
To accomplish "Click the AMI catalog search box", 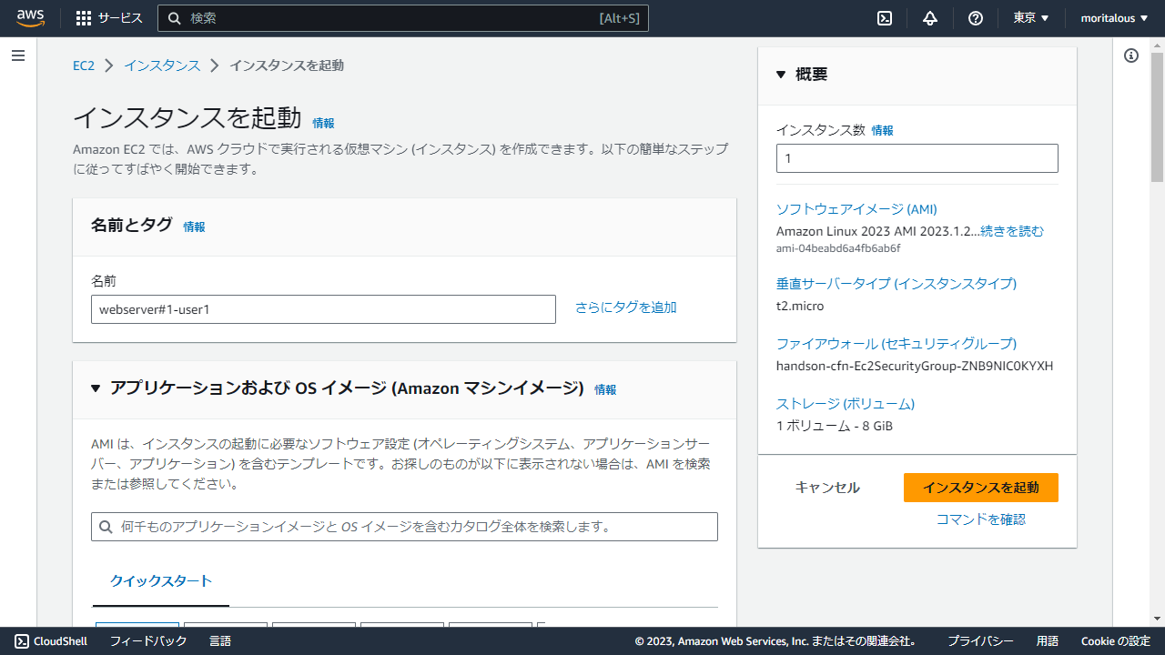I will tap(404, 527).
